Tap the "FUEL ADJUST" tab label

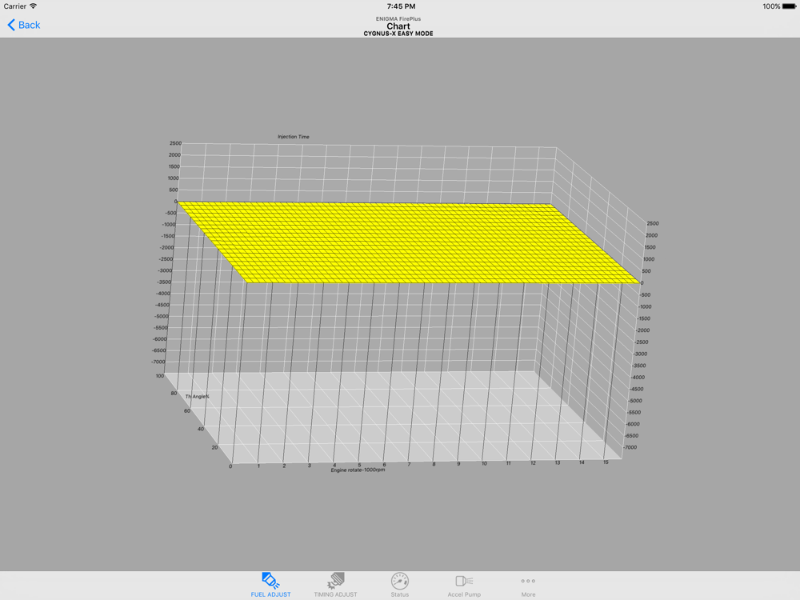pos(270,594)
